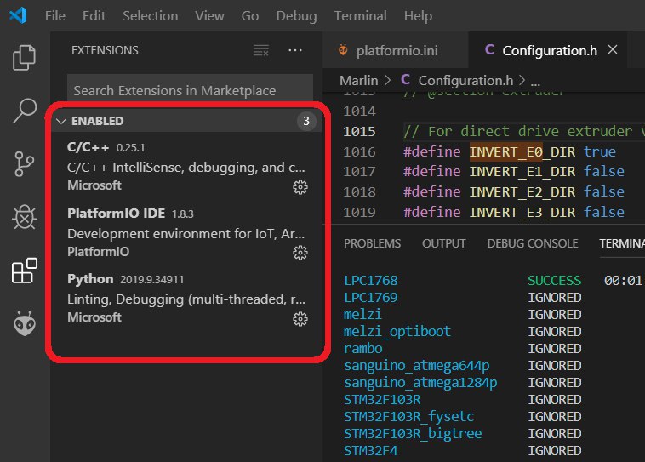Open the Edit menu

(x=94, y=16)
